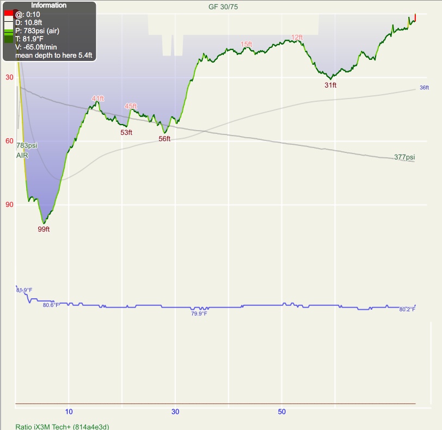442x430 pixels.
Task: Click the T: 81.9°F readout in tooltip
Action: (x=29, y=39)
